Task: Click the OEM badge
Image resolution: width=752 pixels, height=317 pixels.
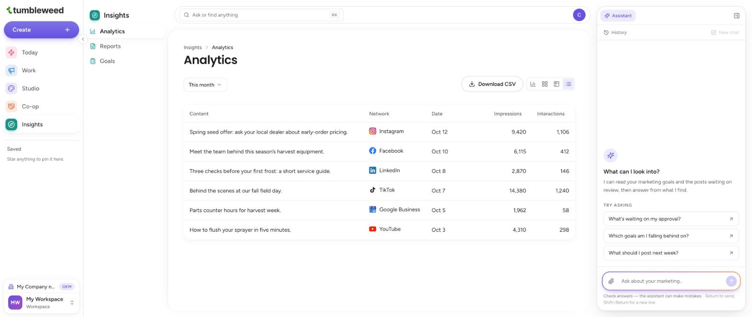Action: (x=67, y=287)
